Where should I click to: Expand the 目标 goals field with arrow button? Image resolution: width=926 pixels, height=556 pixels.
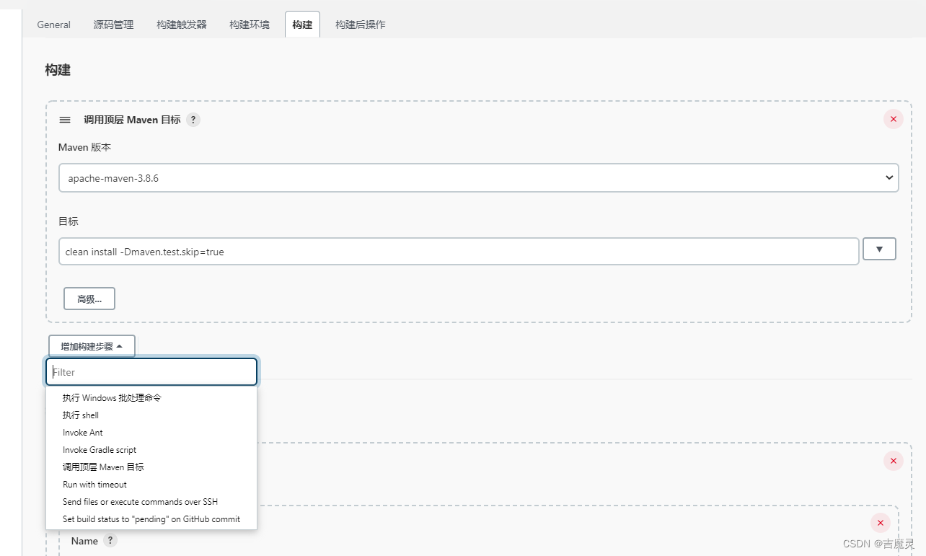coord(879,249)
